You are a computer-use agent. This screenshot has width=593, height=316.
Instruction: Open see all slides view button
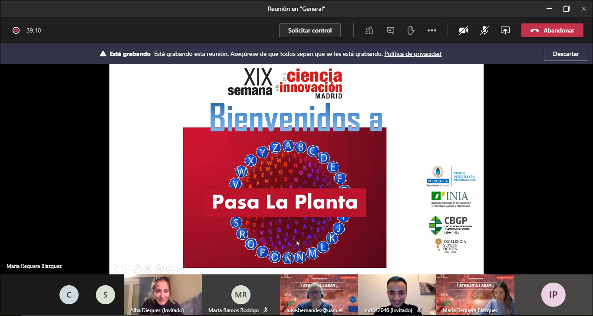148,269
